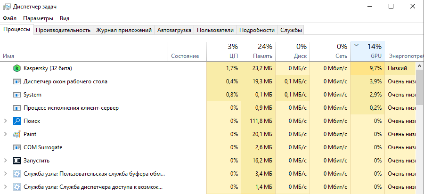Click the Запустить process icon
The image size is (424, 194).
[17, 161]
